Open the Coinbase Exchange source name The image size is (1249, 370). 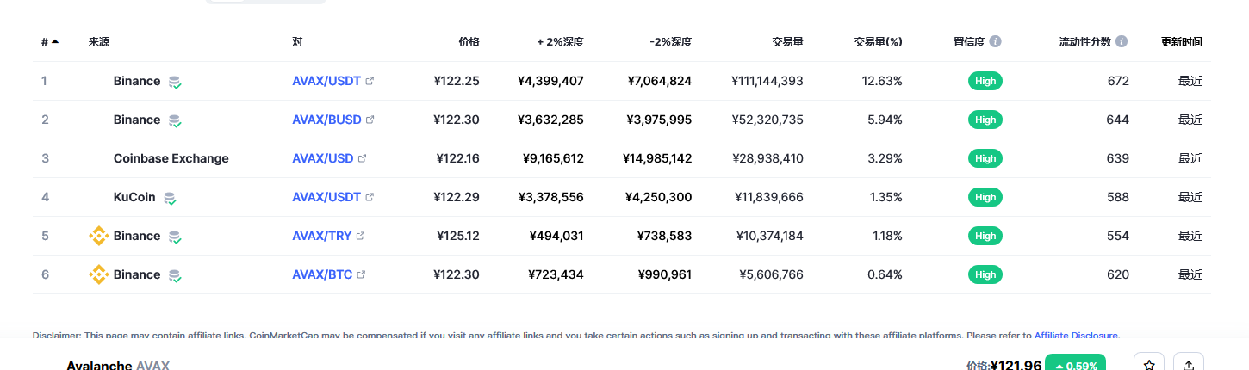[171, 158]
